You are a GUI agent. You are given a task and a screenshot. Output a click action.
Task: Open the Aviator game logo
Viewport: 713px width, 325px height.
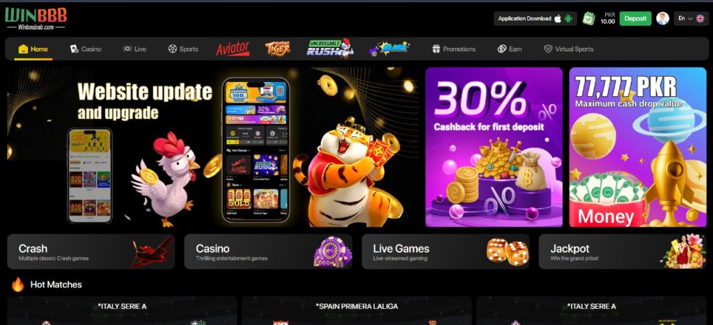pyautogui.click(x=233, y=49)
